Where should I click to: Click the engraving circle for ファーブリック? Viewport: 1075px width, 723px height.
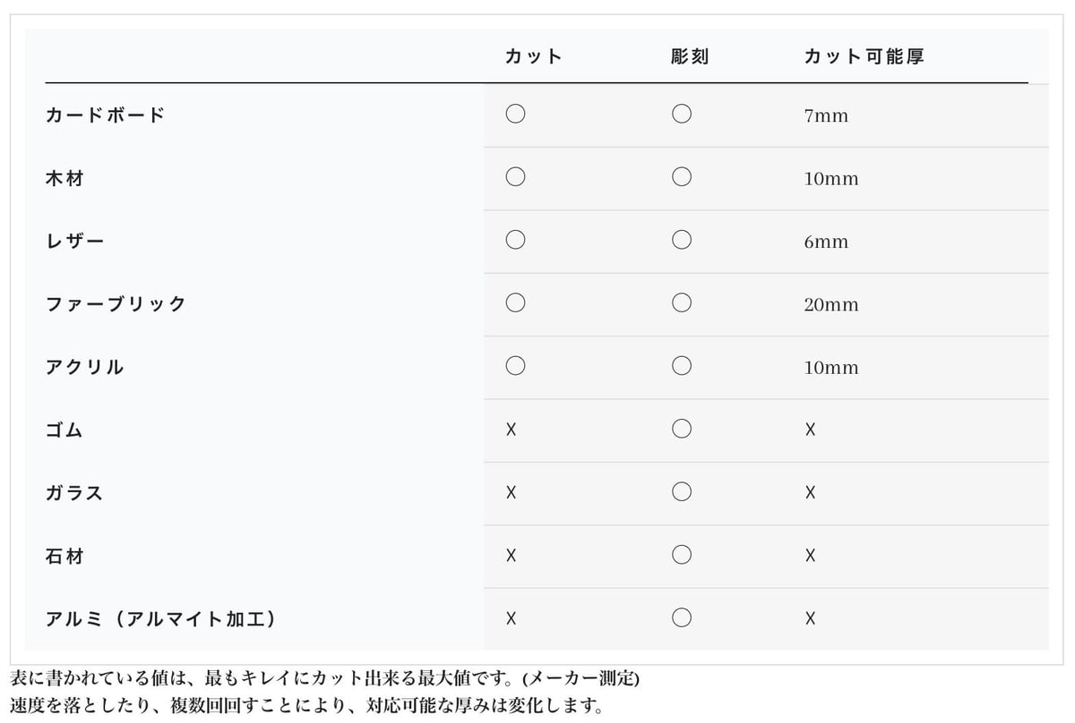pyautogui.click(x=682, y=302)
